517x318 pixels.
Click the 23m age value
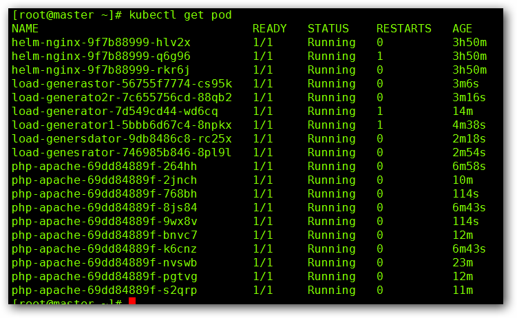coord(463,263)
